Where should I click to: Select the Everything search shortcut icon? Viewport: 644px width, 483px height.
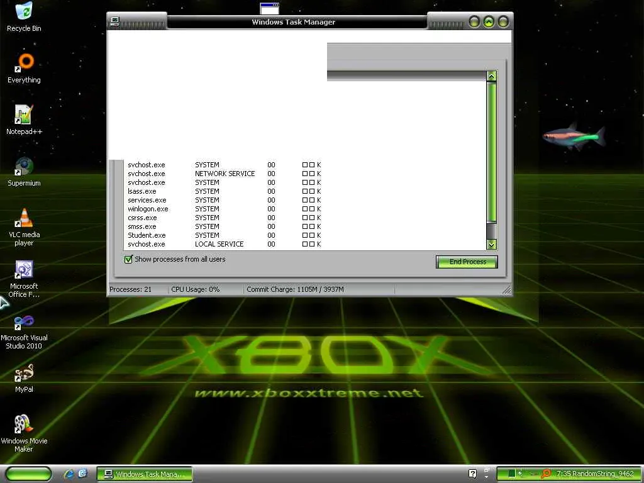(x=24, y=68)
